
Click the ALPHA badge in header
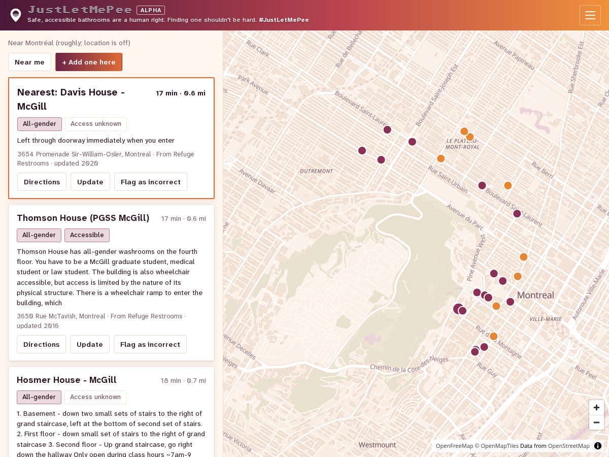point(151,10)
